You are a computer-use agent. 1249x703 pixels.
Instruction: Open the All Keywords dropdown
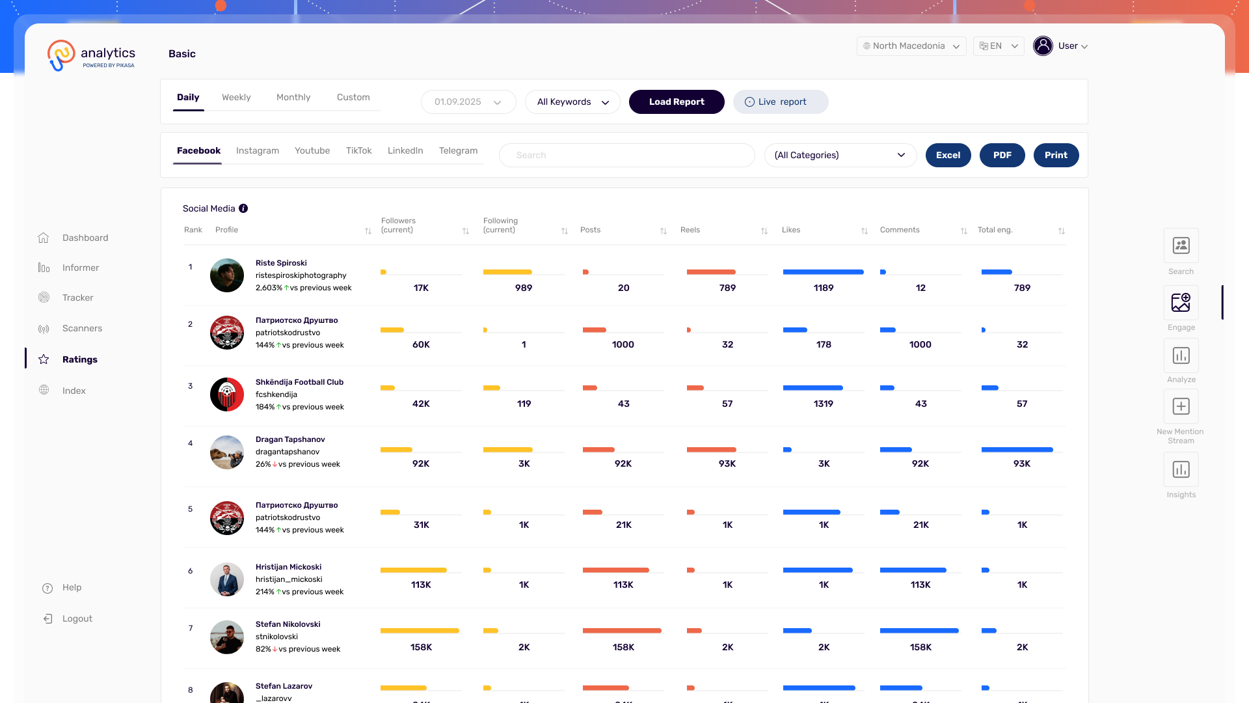[572, 102]
